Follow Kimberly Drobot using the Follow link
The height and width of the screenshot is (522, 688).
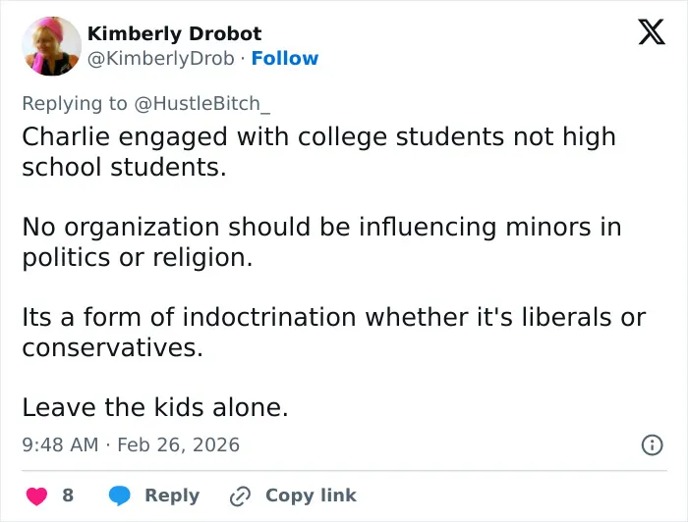coord(285,58)
